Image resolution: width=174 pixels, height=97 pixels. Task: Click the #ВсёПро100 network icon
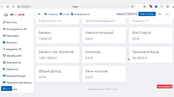coord(4,56)
